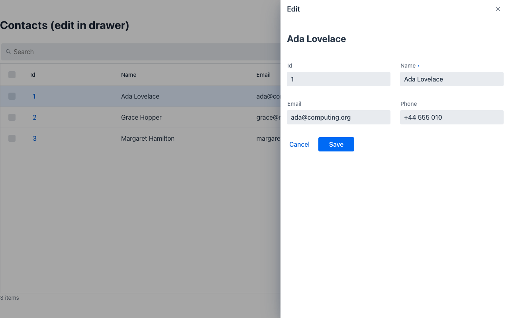Edit the Phone number field

452,117
